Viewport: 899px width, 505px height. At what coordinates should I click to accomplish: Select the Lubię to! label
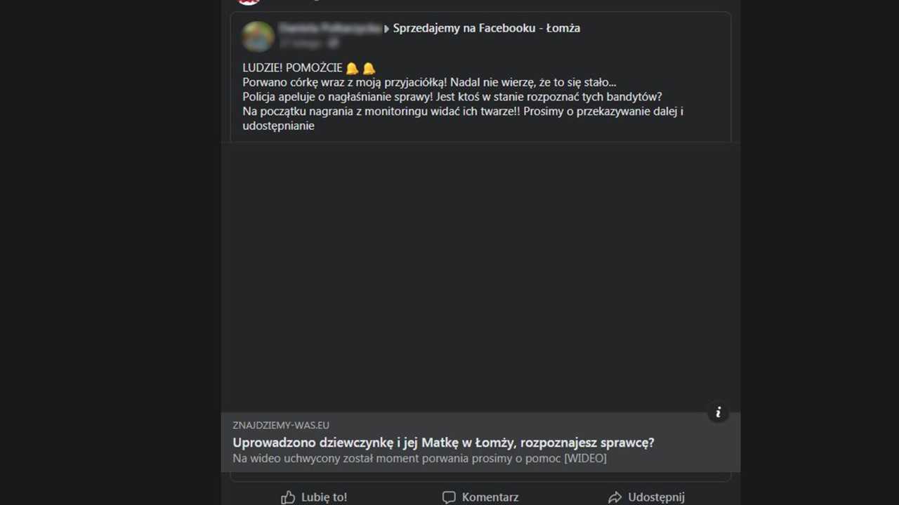tap(324, 497)
